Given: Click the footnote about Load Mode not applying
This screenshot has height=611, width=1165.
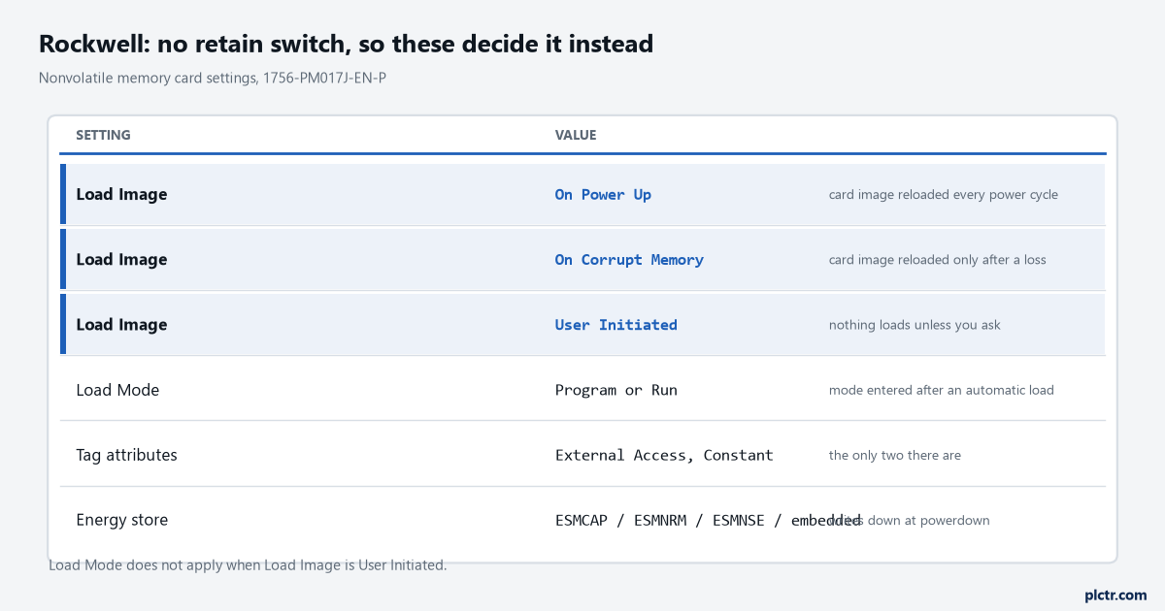Looking at the screenshot, I should point(248,564).
